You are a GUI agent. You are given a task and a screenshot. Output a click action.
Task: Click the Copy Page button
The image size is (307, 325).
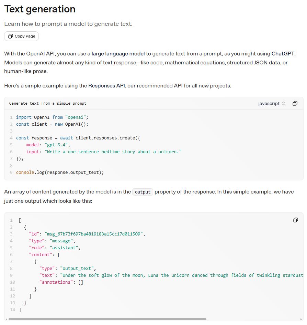(x=21, y=36)
